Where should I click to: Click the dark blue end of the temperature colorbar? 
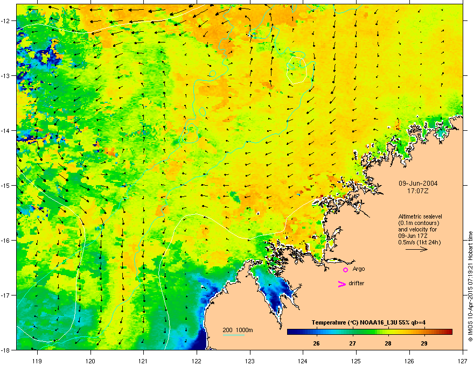click(292, 332)
